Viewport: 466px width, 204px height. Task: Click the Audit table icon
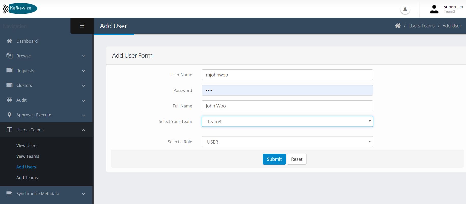9,100
